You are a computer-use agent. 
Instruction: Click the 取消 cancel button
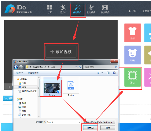tap(108, 128)
